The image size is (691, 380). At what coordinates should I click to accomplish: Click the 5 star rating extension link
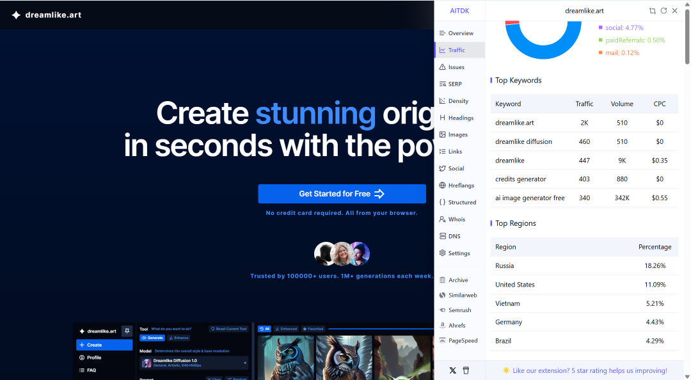(x=590, y=371)
